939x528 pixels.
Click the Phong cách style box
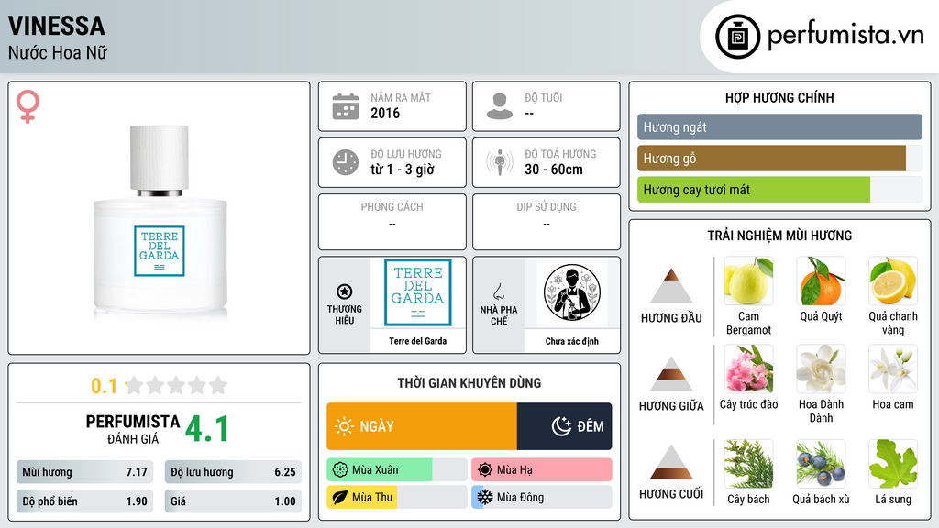392,222
